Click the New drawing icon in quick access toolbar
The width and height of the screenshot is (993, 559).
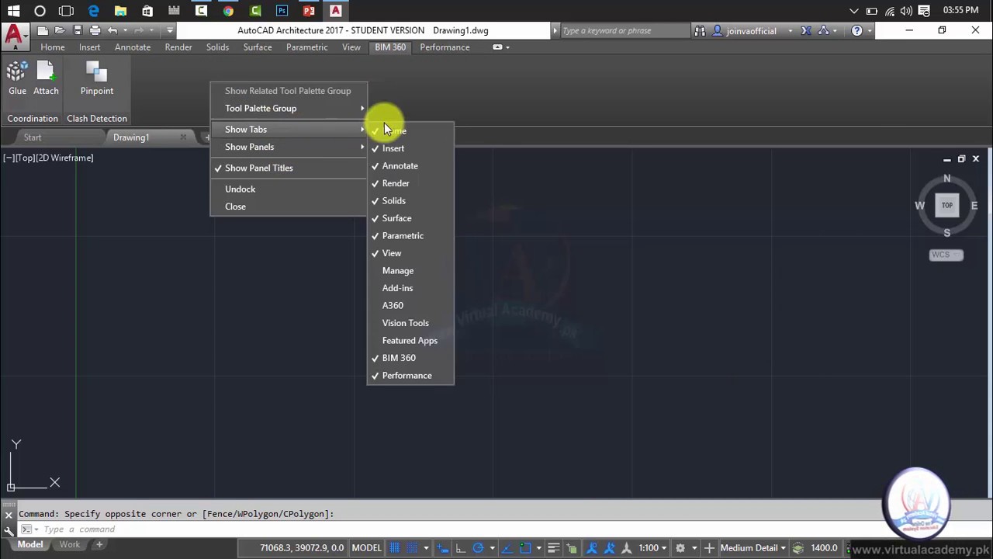point(43,30)
